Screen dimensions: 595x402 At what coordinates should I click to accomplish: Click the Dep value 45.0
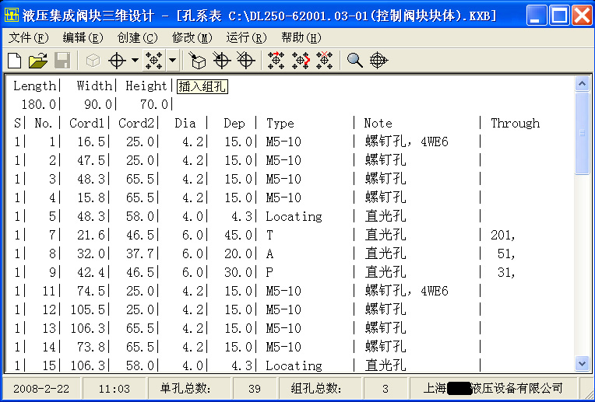pyautogui.click(x=238, y=235)
